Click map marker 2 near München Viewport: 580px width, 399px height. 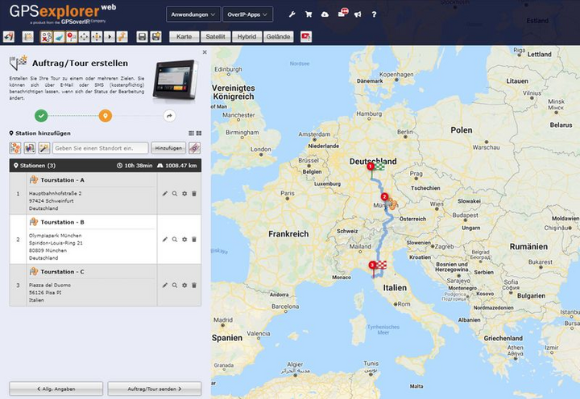(x=385, y=197)
